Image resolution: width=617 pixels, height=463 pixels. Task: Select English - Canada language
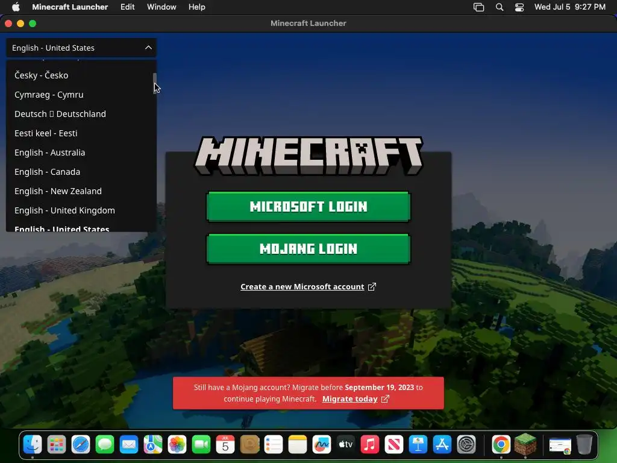80,172
